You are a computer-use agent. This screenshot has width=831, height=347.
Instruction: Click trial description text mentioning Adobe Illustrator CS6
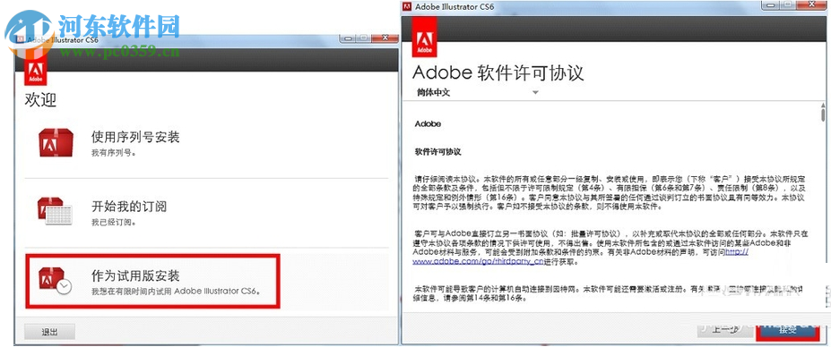point(176,292)
